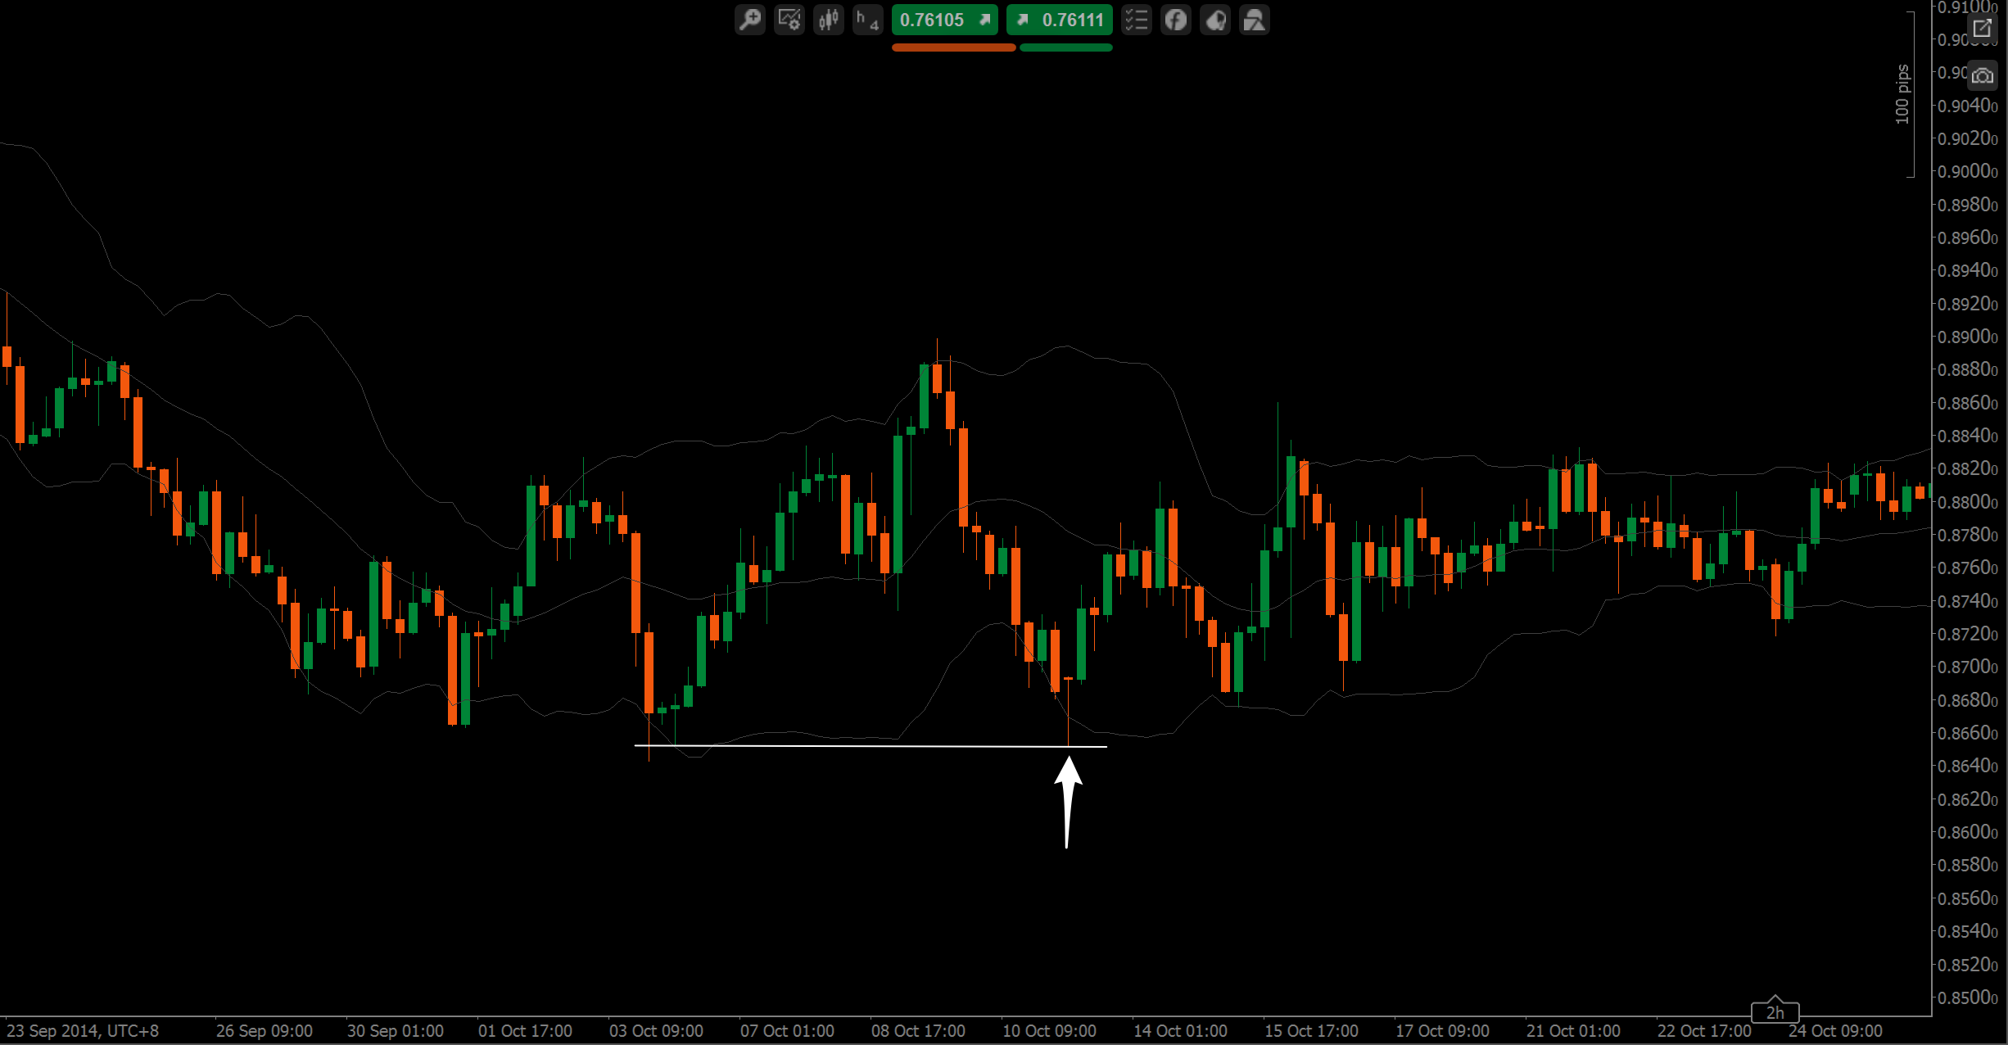Click the 0.76105 sell price button
Screen dimensions: 2008x1045
(x=945, y=20)
